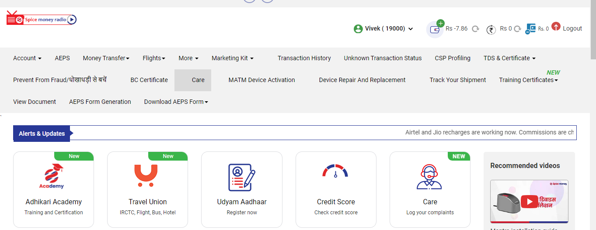Open BC Certificate
Screen dimensions: 596x230
(149, 80)
